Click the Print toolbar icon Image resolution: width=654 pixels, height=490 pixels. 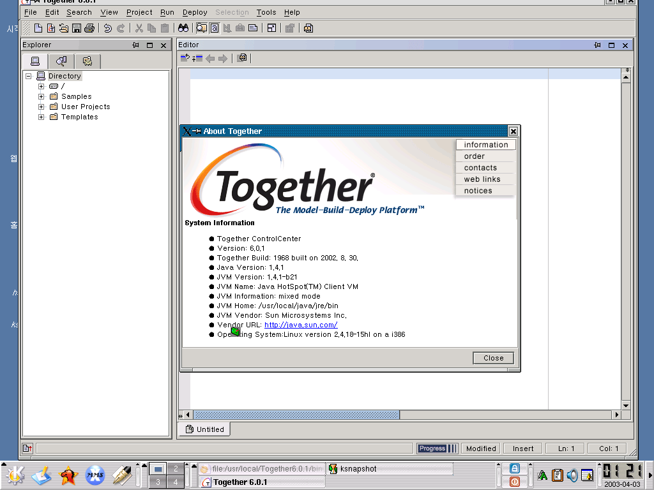(89, 28)
